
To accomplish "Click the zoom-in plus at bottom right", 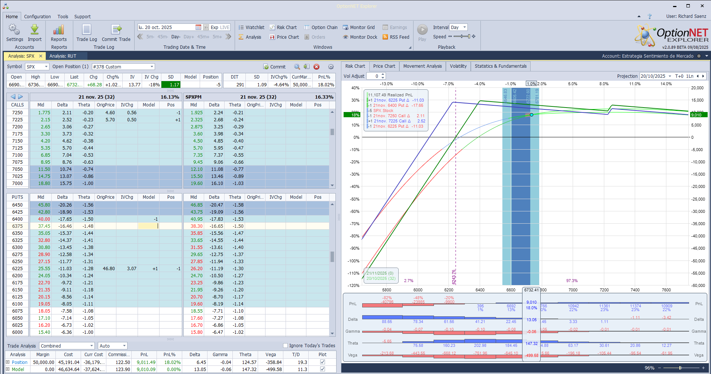I will pyautogui.click(x=703, y=368).
